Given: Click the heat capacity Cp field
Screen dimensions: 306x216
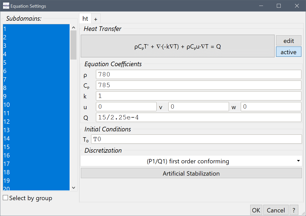Looking at the screenshot, I should tap(198, 85).
